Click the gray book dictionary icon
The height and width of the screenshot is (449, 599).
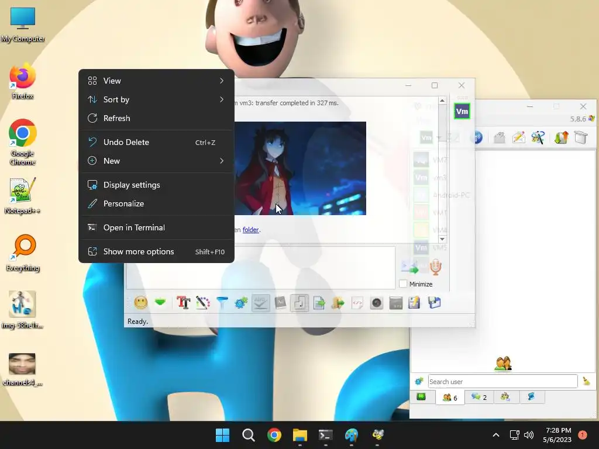tap(280, 303)
